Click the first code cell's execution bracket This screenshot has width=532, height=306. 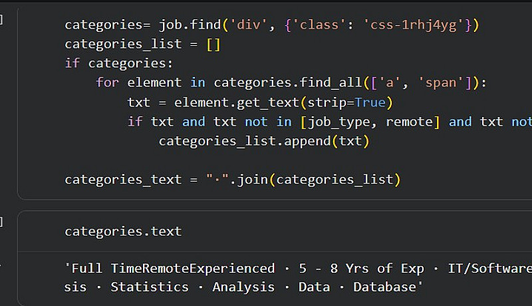point(1,19)
